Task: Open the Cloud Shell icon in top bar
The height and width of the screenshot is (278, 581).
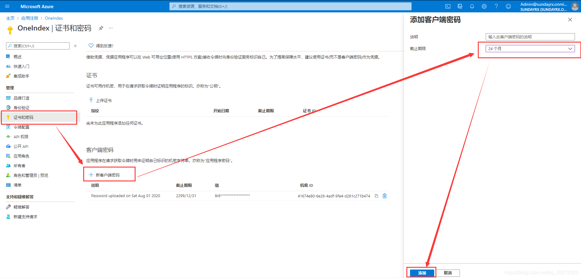Action: 448,6
